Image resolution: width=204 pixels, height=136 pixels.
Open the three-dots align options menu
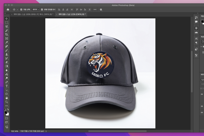tap(95, 9)
